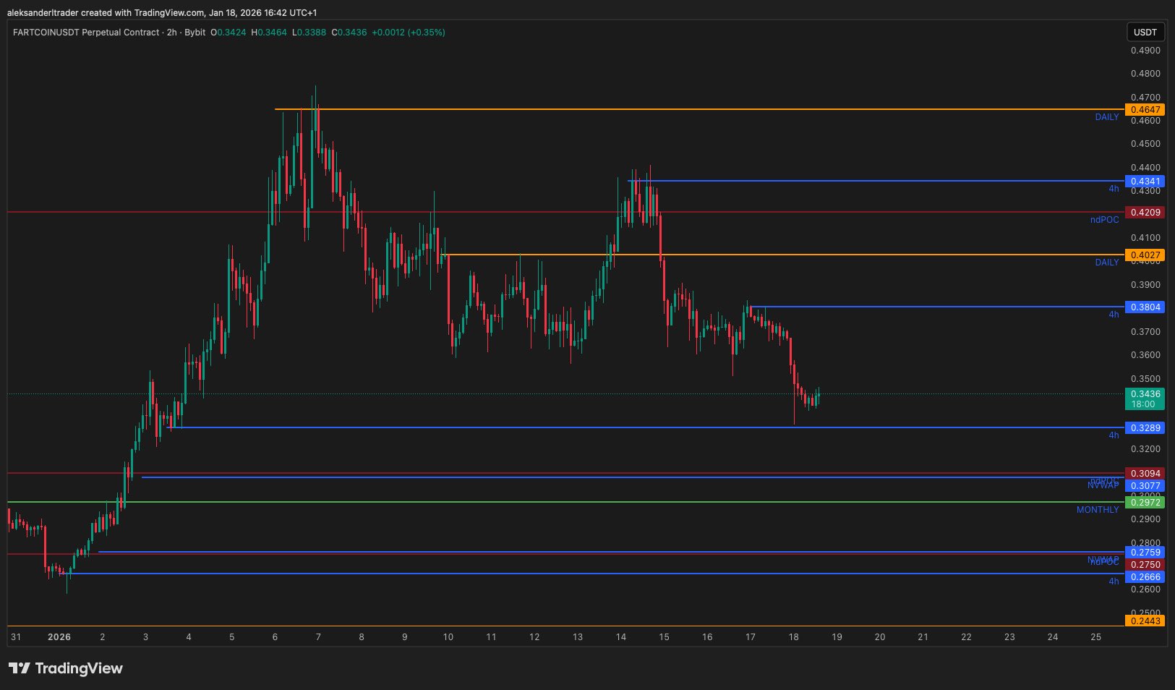This screenshot has height=690, width=1175.
Task: Select the blue 0.2666 price label
Action: tap(1145, 577)
